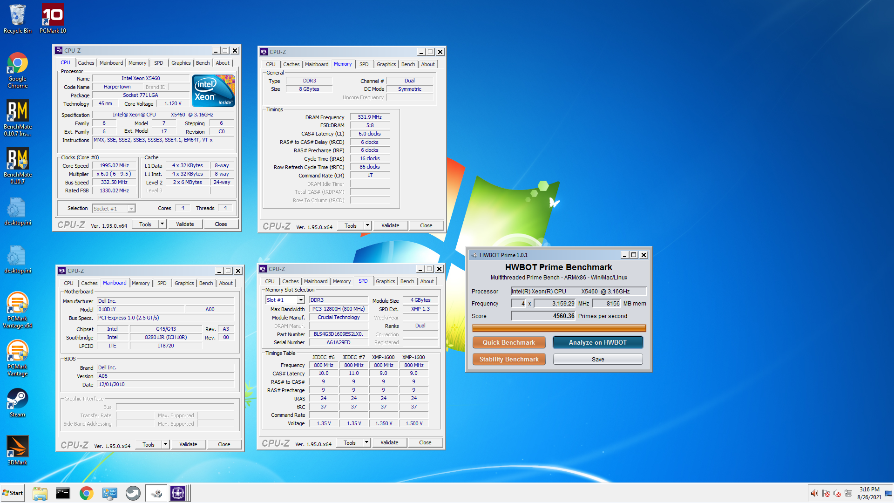
Task: Open Bench tab in the CPU window
Action: [x=203, y=63]
